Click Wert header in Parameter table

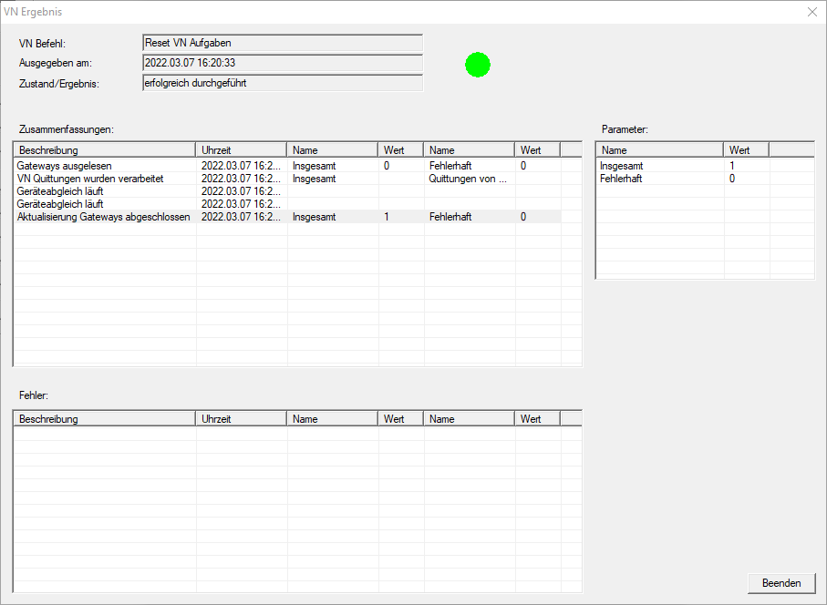[746, 150]
